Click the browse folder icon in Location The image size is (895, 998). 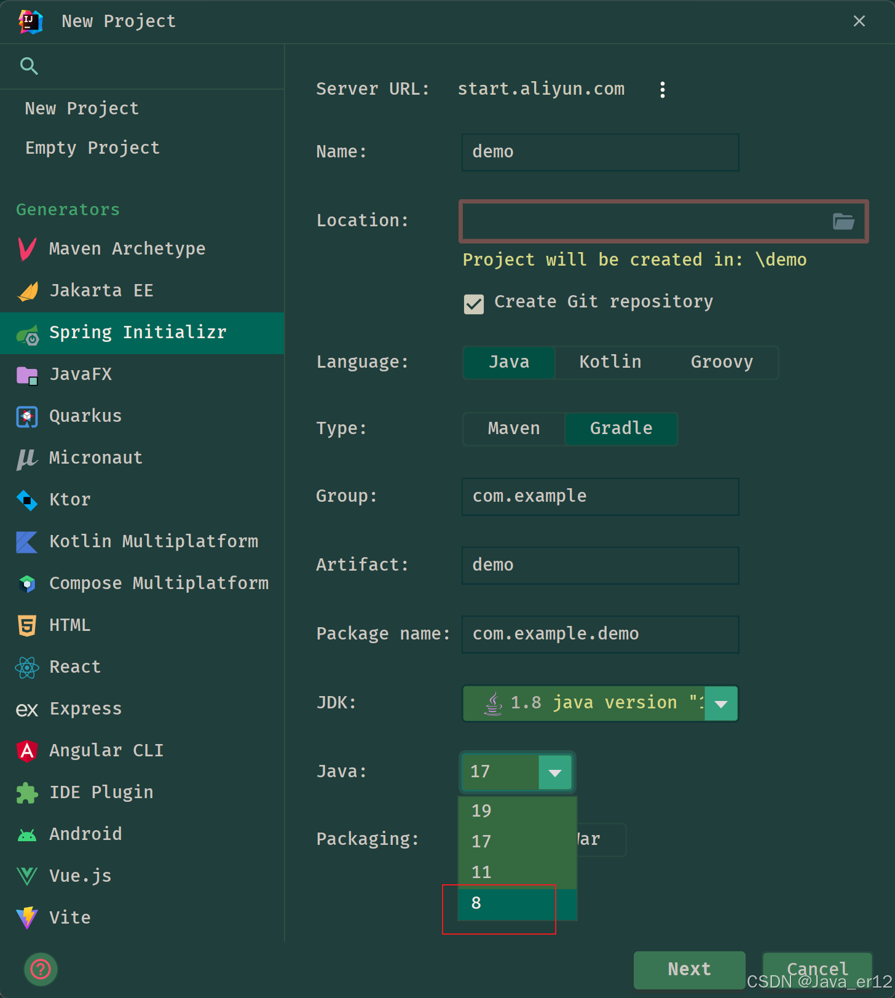coord(843,221)
